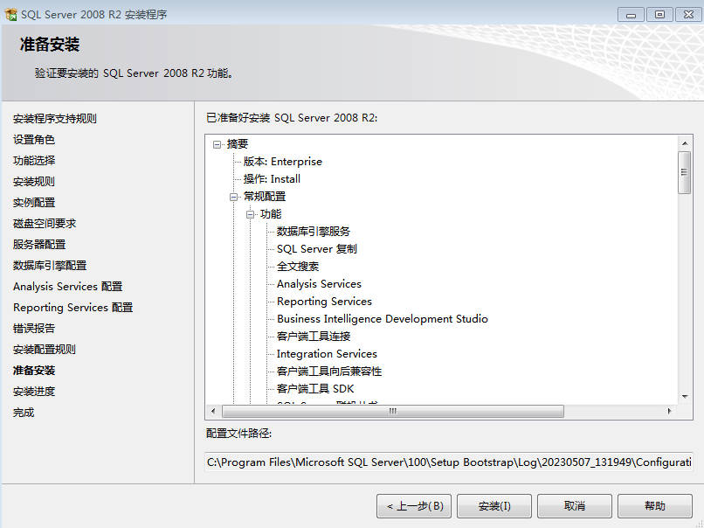Select Integration Services in the tree
The width and height of the screenshot is (704, 528).
click(x=327, y=354)
